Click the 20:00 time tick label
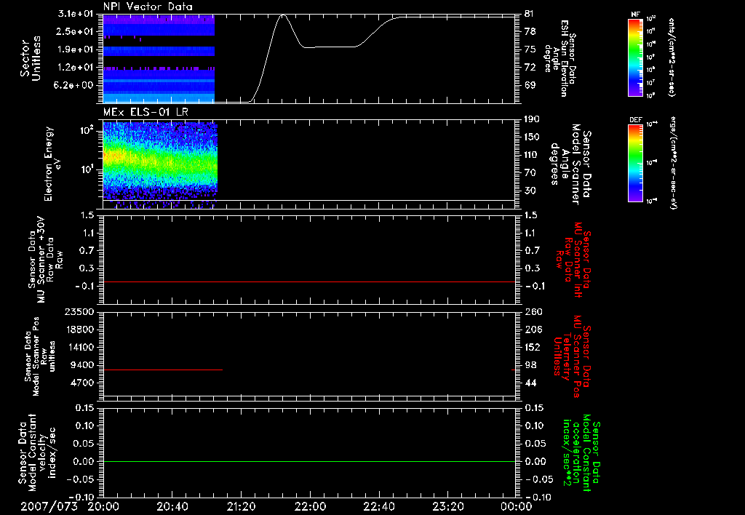The image size is (745, 515). (x=103, y=506)
